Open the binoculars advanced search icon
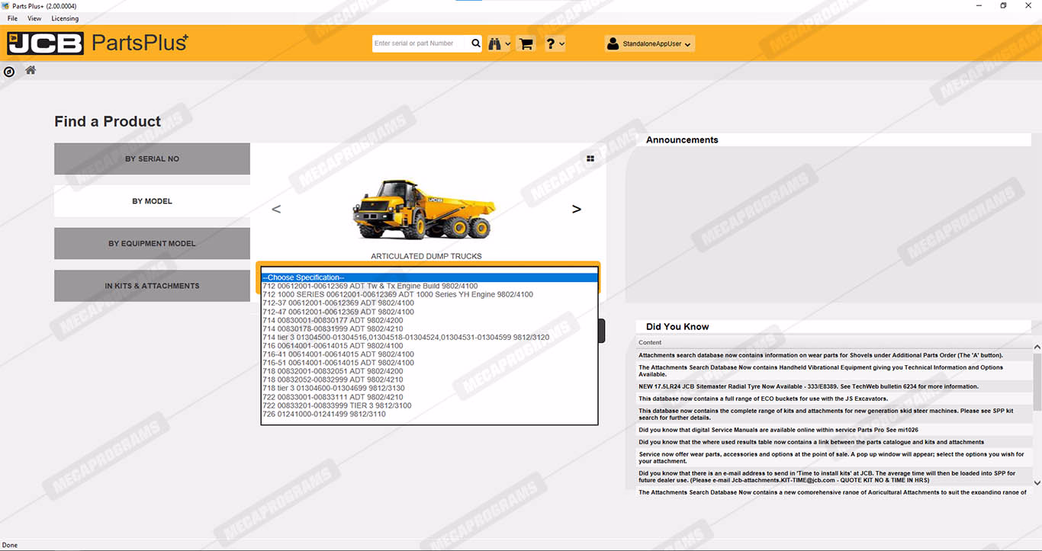Screen dimensions: 1042x551 click(495, 43)
